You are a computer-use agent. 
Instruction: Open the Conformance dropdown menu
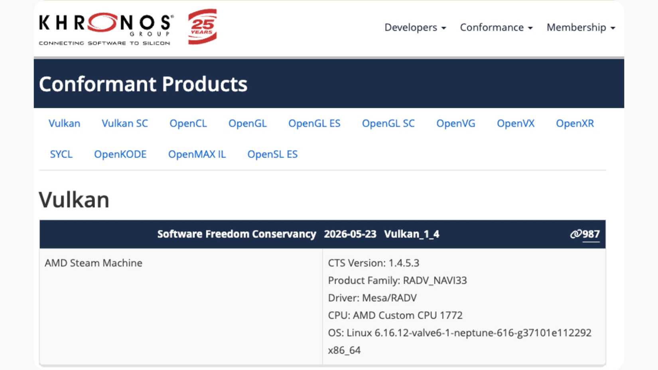[496, 28]
